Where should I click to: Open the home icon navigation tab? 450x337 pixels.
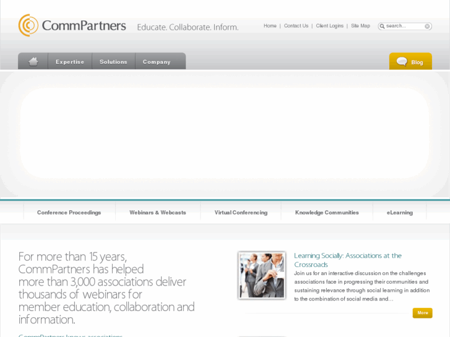pyautogui.click(x=33, y=61)
